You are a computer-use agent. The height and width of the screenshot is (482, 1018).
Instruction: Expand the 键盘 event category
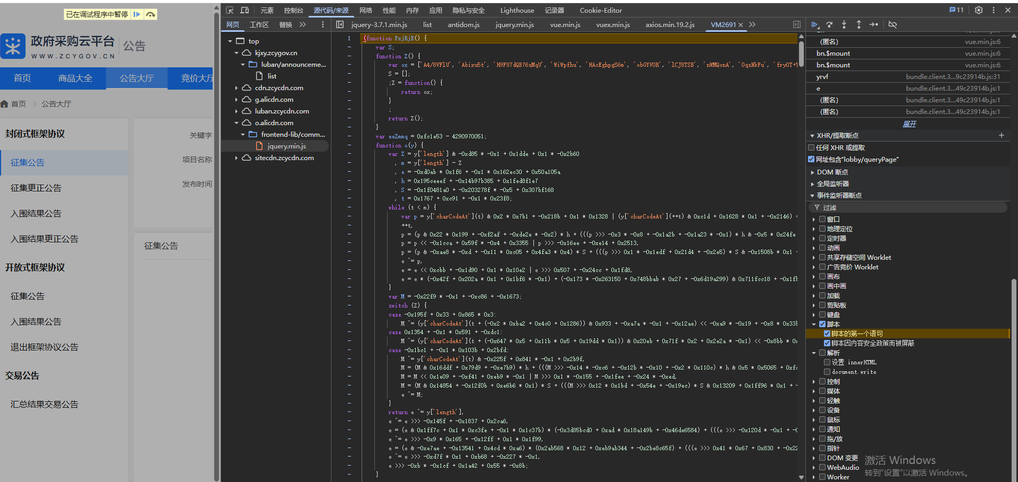814,314
